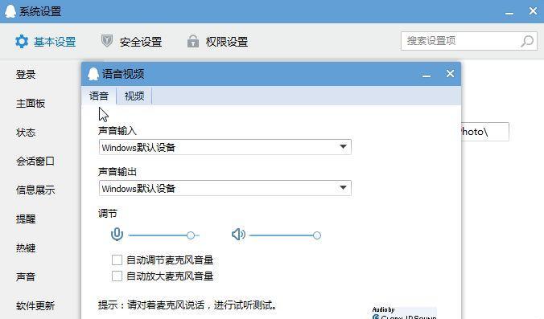Adjust the microphone volume slider handle
This screenshot has width=544, height=319.
[191, 235]
